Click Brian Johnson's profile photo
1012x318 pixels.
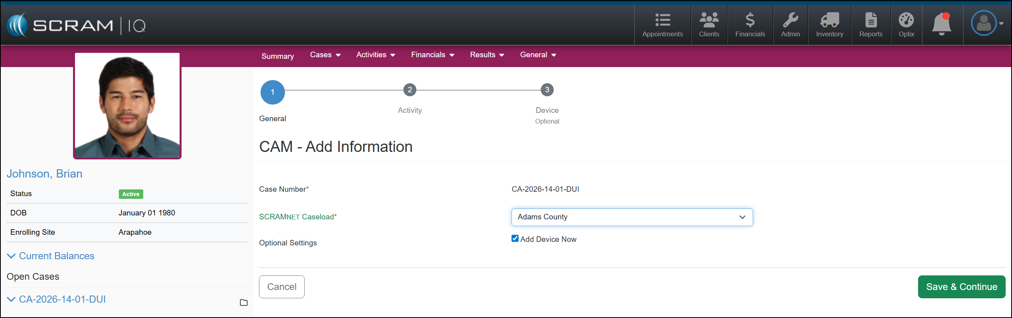[127, 106]
